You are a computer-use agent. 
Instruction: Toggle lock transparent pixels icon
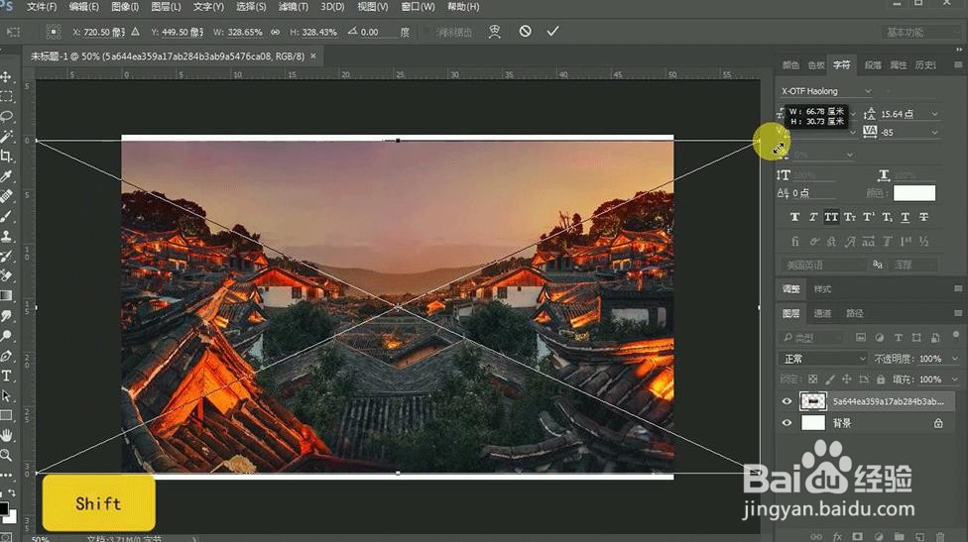pyautogui.click(x=813, y=379)
